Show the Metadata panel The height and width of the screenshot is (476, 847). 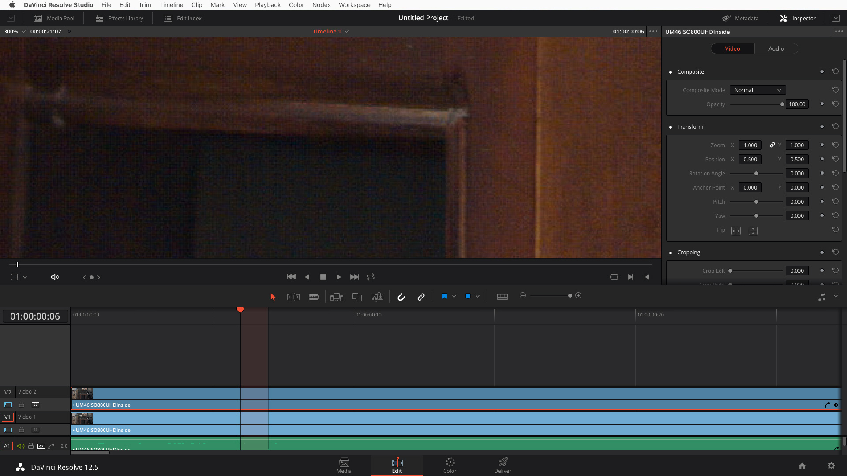tap(740, 18)
